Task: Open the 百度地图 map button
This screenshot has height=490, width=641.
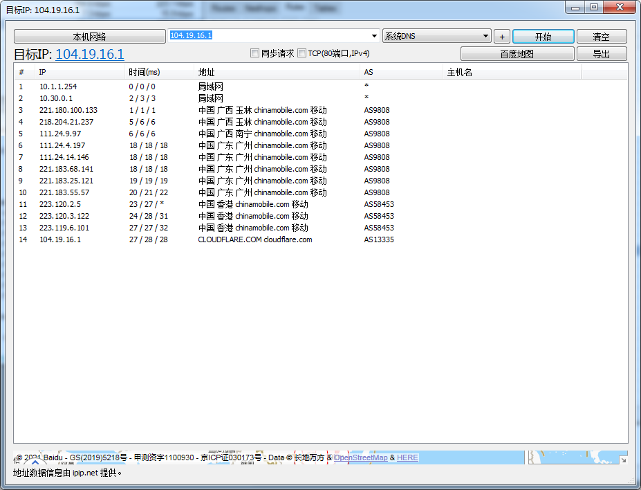Action: pyautogui.click(x=517, y=53)
